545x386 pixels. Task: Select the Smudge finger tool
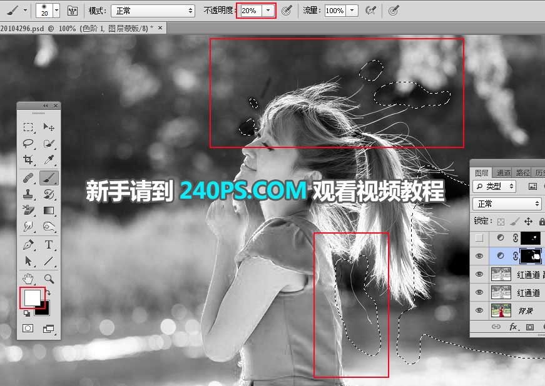pyautogui.click(x=29, y=227)
